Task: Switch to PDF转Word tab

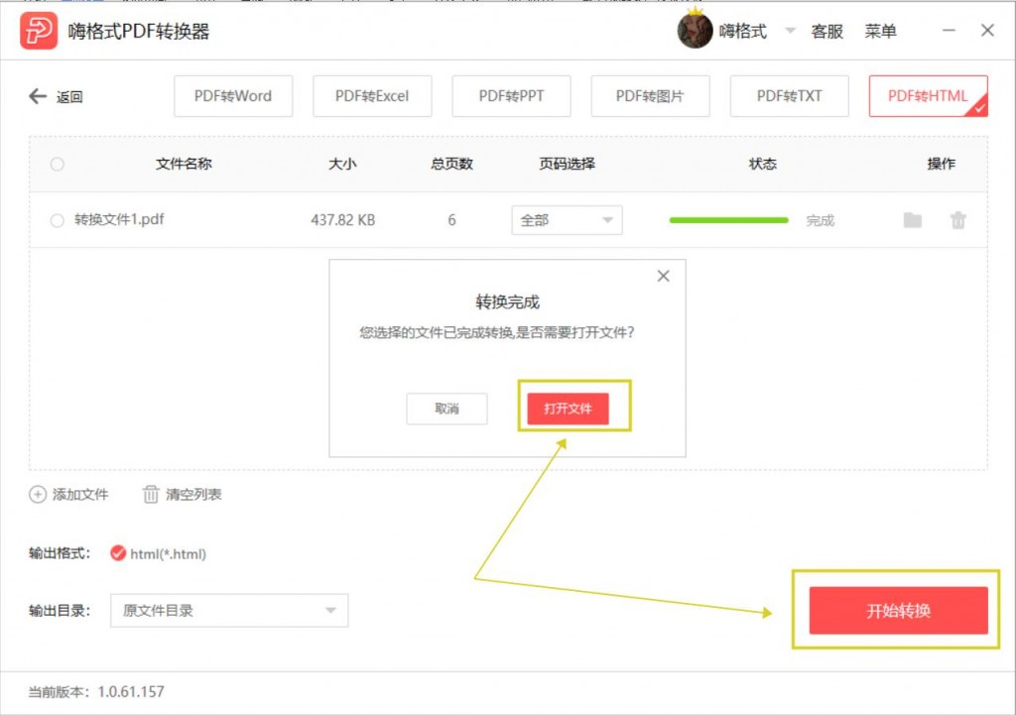Action: coord(233,96)
